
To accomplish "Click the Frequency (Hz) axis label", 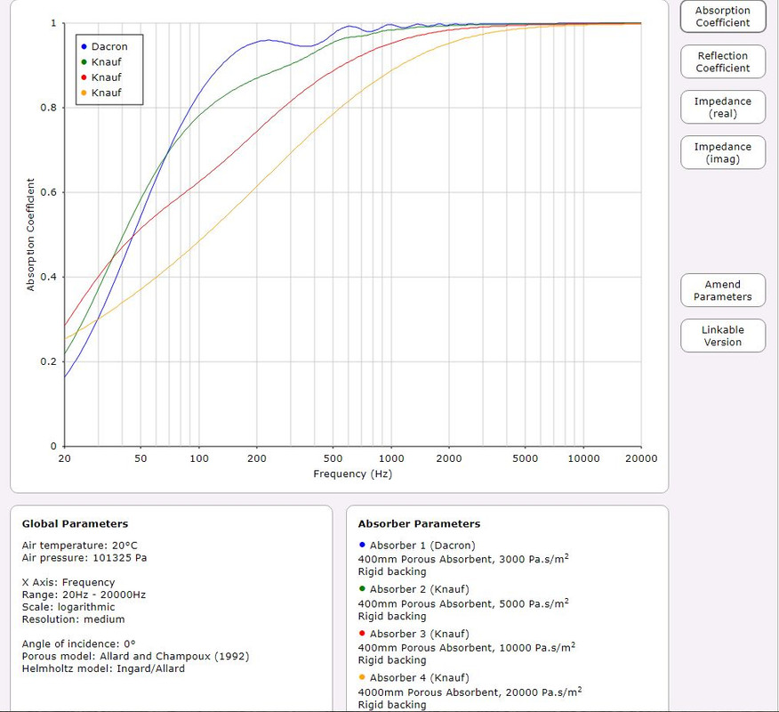I will 353,473.
